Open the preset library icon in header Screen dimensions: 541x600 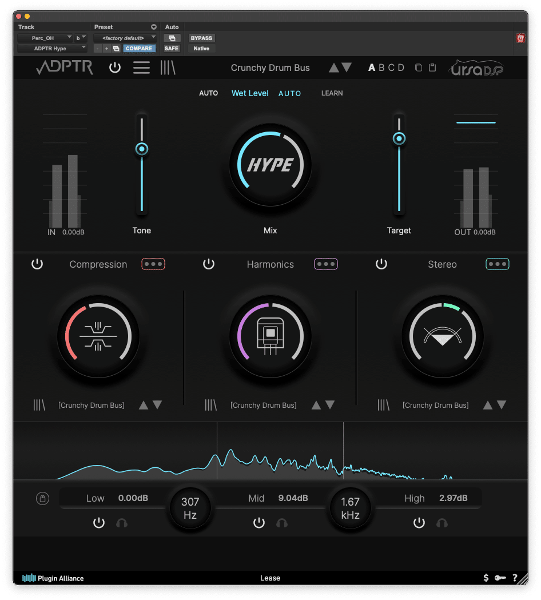point(168,67)
